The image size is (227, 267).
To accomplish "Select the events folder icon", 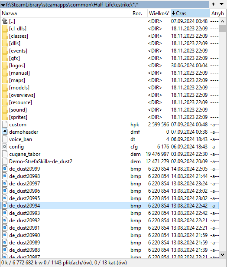I will (5, 51).
